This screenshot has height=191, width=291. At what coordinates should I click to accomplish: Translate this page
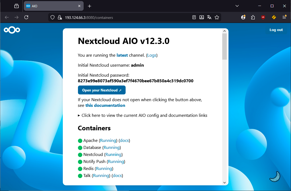[209, 17]
